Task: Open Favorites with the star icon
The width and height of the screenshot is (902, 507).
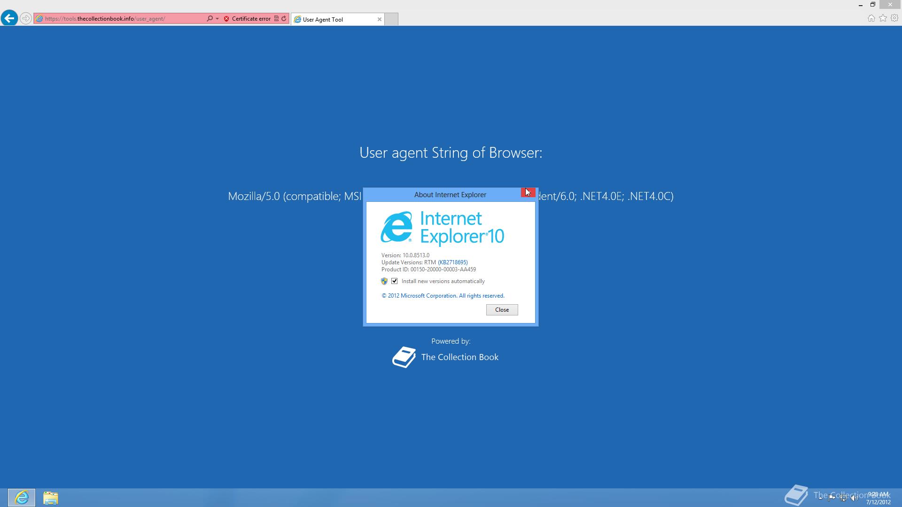Action: click(883, 18)
